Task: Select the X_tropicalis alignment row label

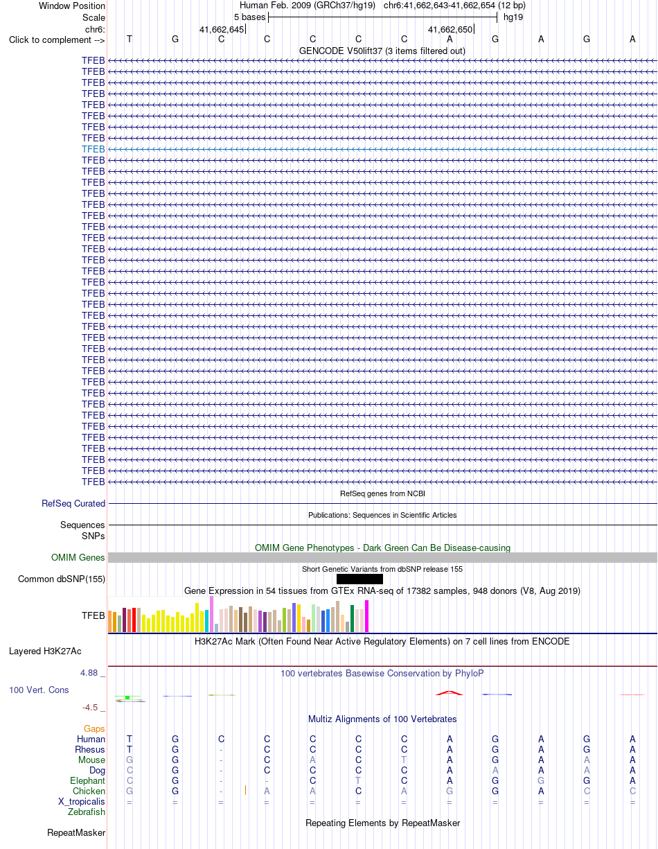Action: click(x=82, y=802)
